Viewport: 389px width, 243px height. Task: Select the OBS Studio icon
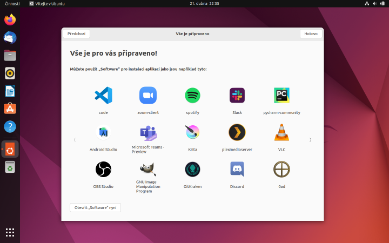(x=103, y=170)
